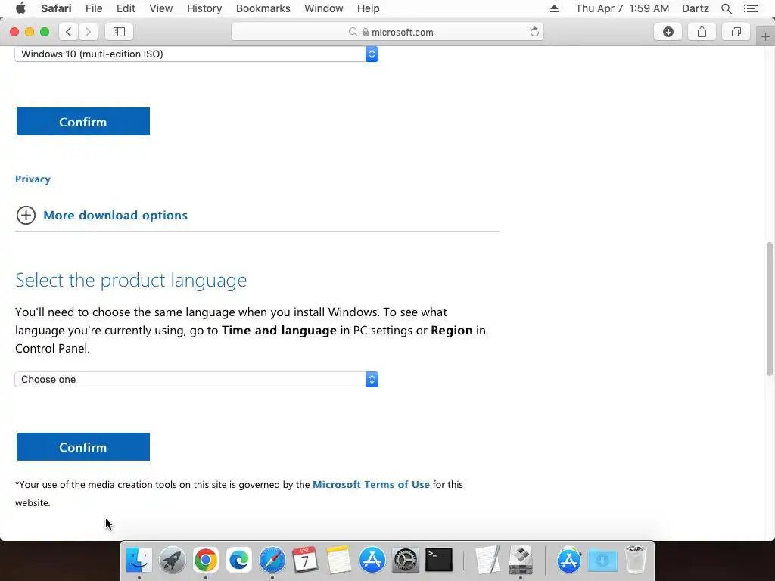
Task: Open the Microsoft Terms of Use link
Action: 371,485
